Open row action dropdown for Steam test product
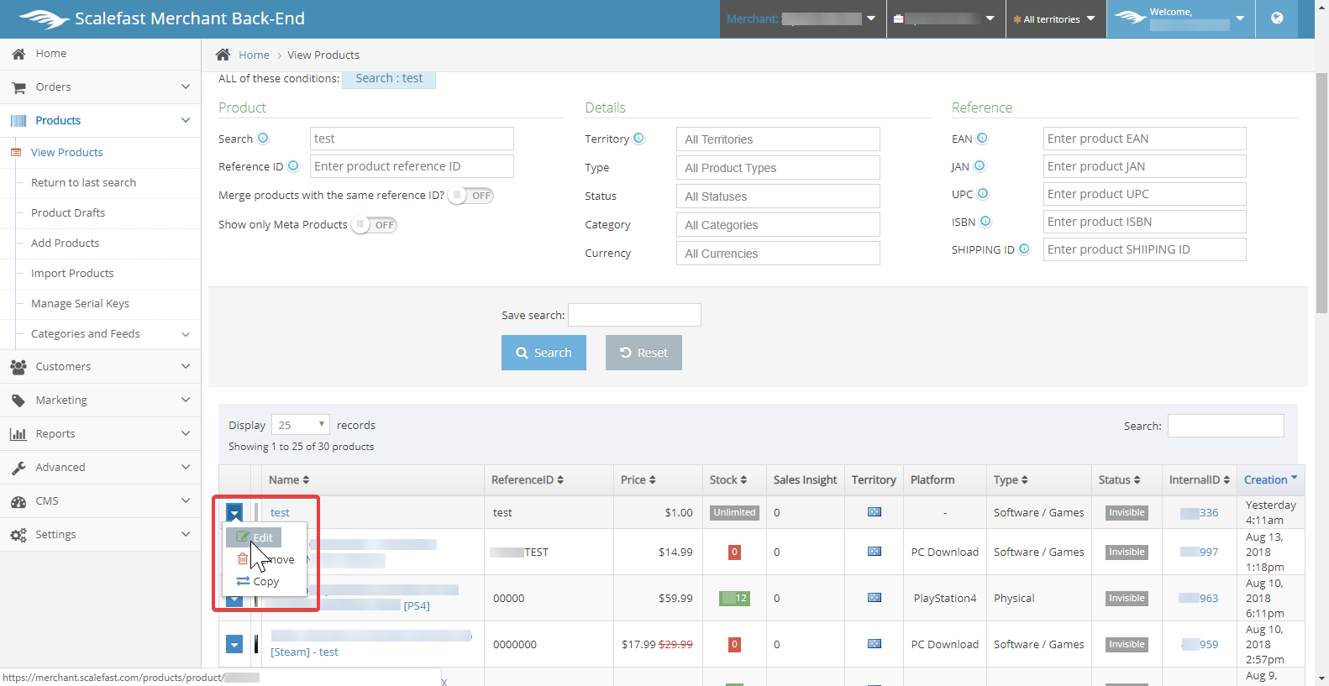This screenshot has height=686, width=1329. (234, 645)
